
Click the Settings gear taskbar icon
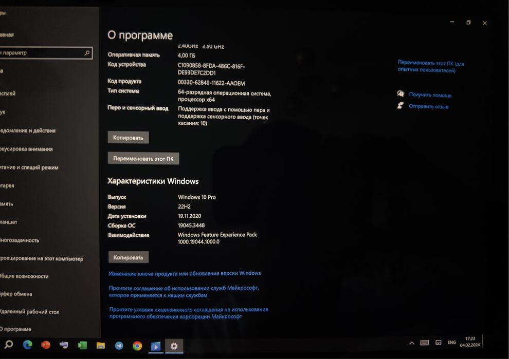pyautogui.click(x=174, y=346)
